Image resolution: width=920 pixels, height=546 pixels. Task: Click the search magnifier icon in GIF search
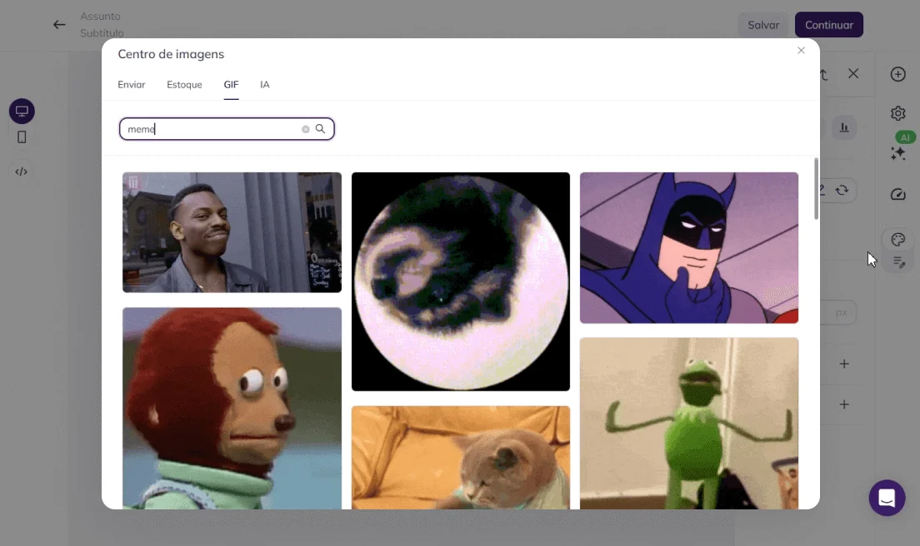point(320,129)
